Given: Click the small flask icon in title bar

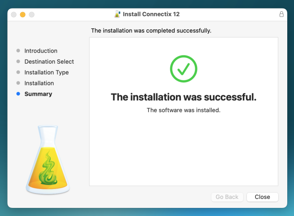Looking at the screenshot, I should tap(118, 14).
